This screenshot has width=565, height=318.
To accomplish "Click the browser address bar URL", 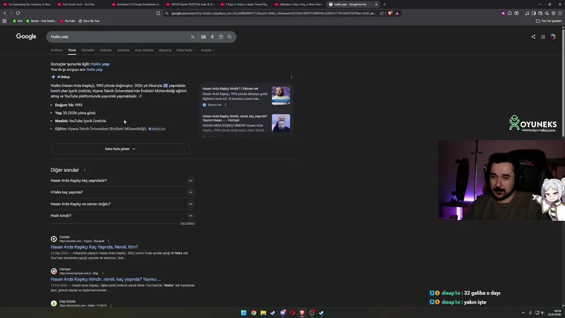I will (274, 13).
